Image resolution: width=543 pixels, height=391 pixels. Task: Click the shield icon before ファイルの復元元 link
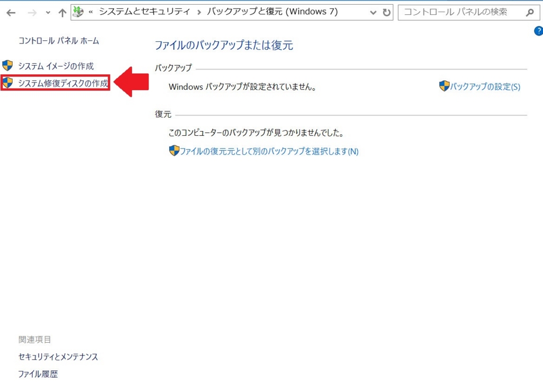pos(174,151)
